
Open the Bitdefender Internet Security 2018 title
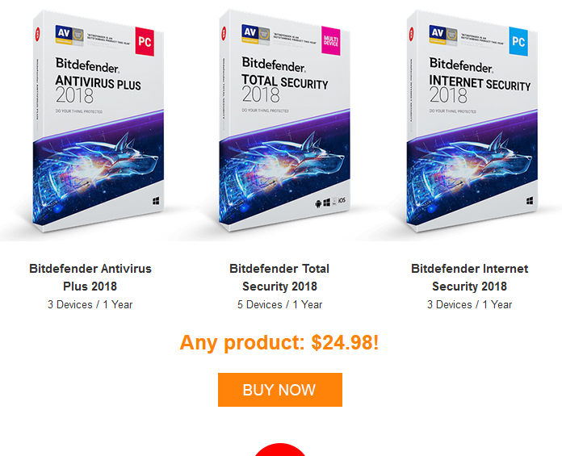(x=469, y=277)
